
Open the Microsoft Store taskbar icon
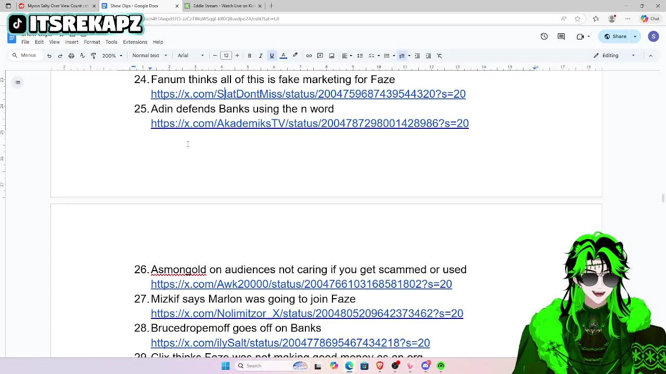[364, 366]
